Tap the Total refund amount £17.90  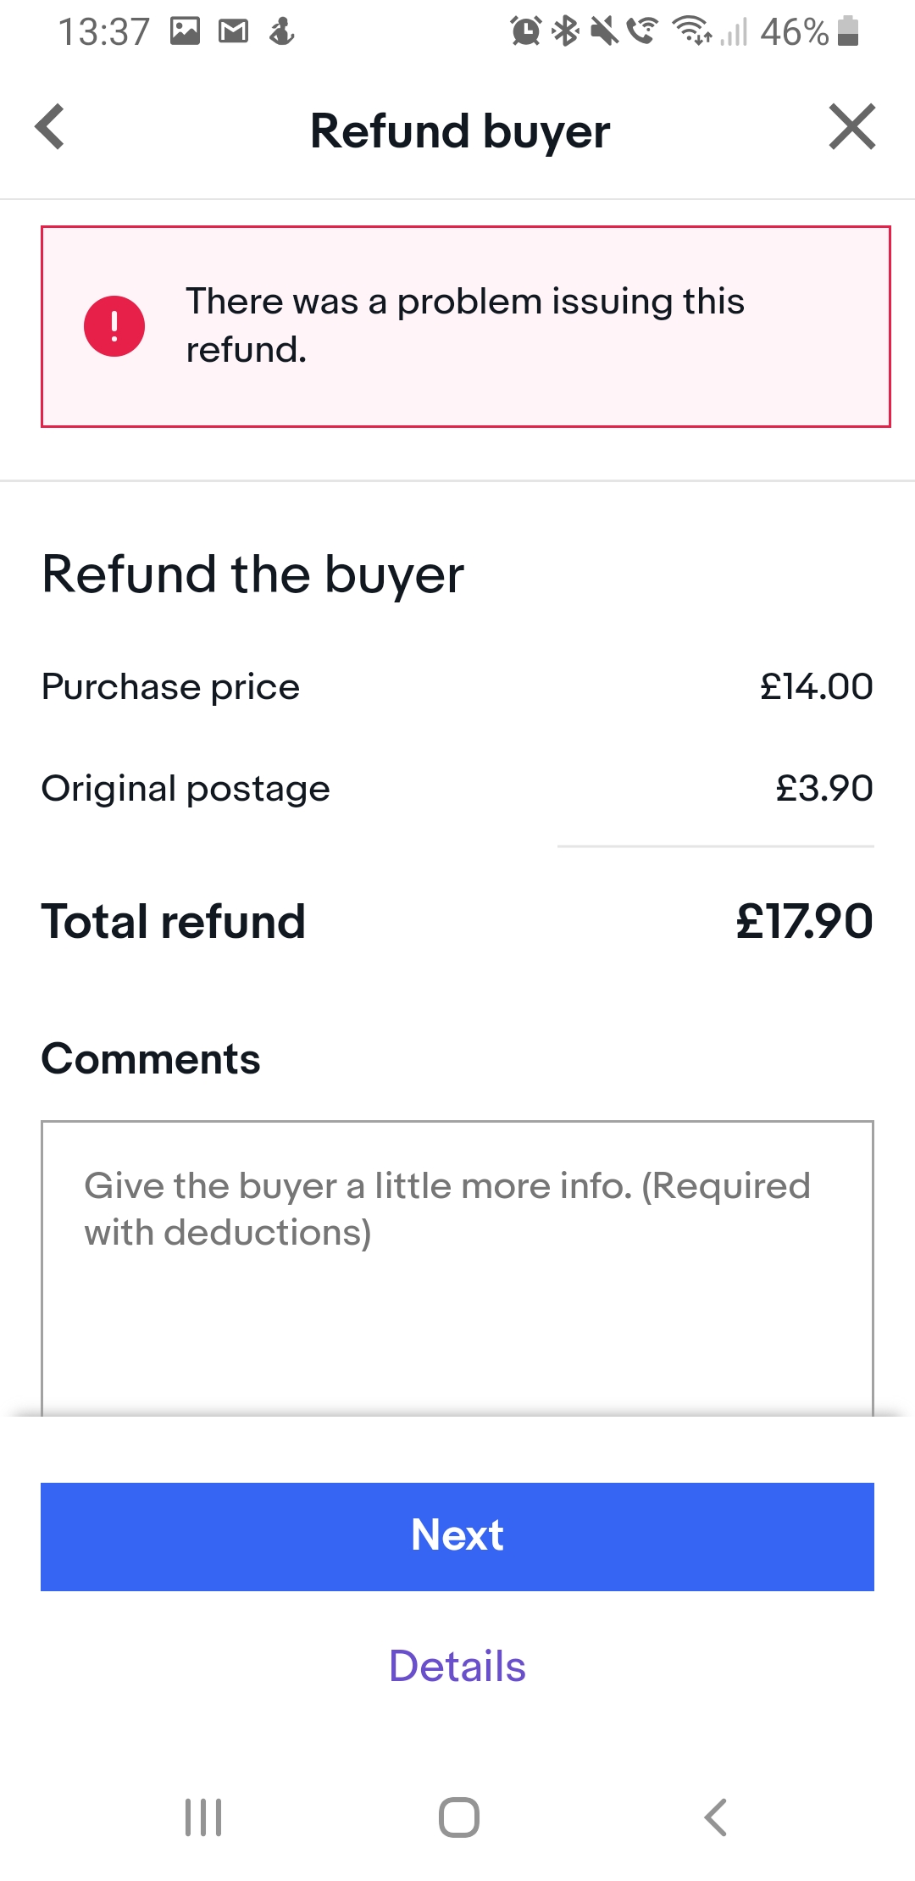point(804,921)
